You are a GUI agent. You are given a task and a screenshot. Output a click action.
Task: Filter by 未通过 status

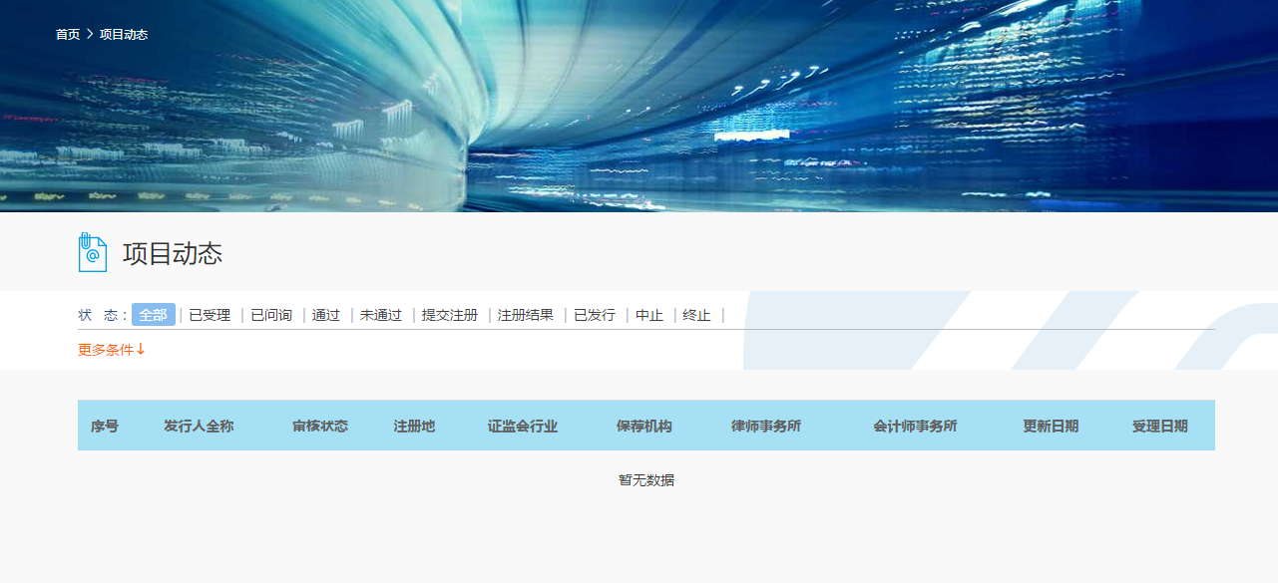pos(381,315)
